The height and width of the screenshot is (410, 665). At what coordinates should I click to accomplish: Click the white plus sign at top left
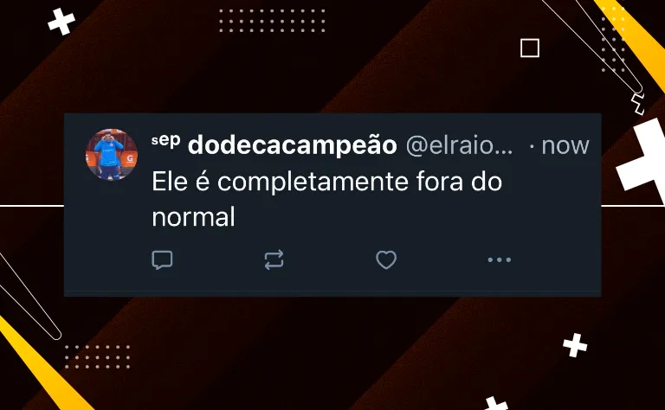click(61, 22)
